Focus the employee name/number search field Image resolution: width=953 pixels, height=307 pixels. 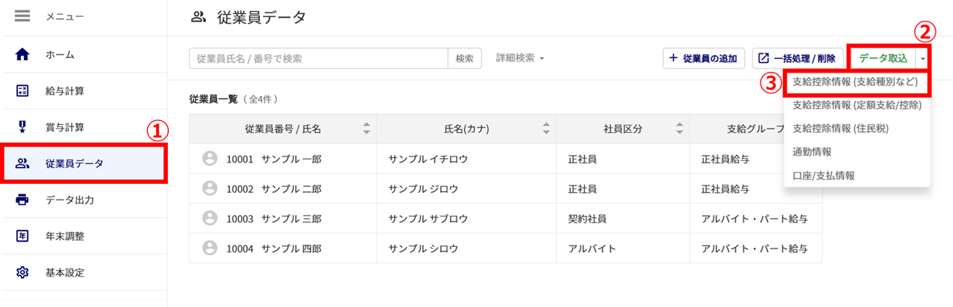click(x=319, y=58)
